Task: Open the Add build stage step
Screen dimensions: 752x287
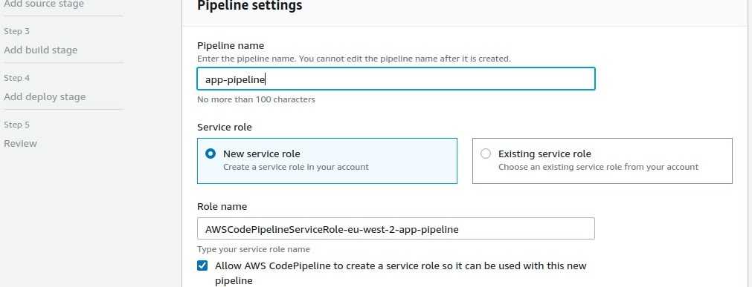Action: click(40, 50)
